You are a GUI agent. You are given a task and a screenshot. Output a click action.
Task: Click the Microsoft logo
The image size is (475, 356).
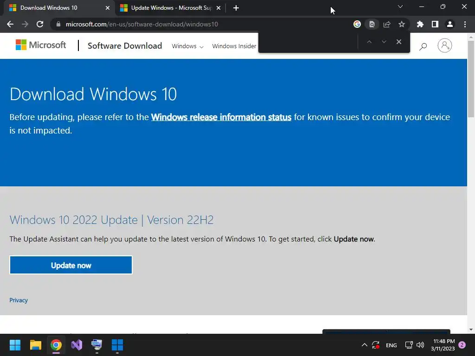click(41, 45)
